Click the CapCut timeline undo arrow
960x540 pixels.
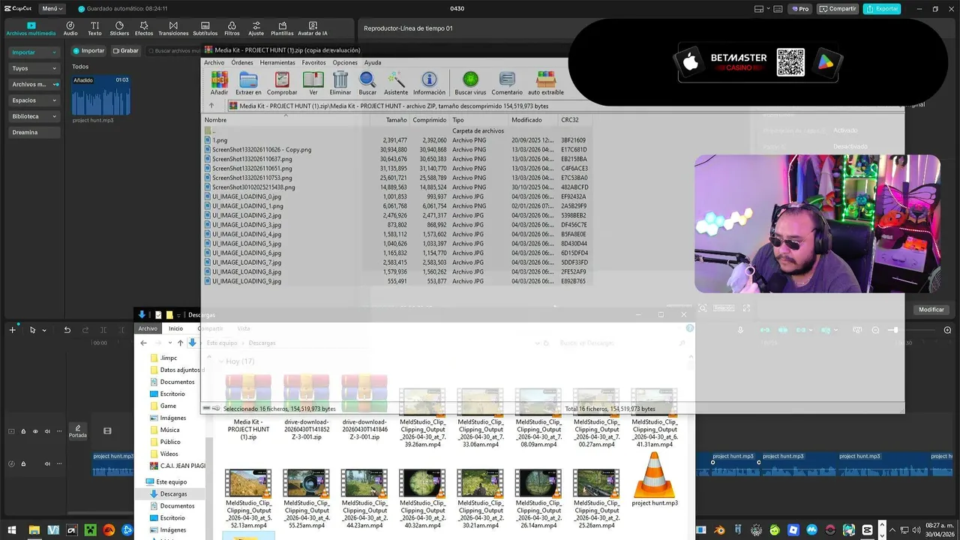point(67,330)
